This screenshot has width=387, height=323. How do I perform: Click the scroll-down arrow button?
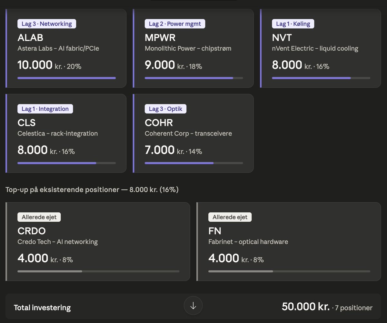(193, 306)
